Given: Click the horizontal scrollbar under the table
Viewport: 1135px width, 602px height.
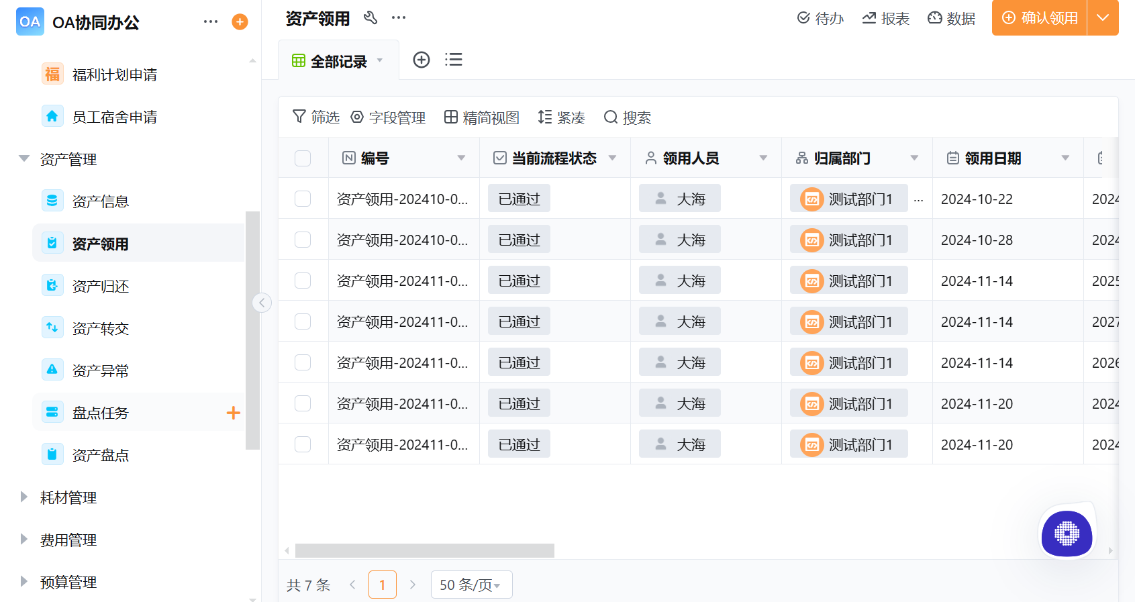Looking at the screenshot, I should [x=424, y=550].
